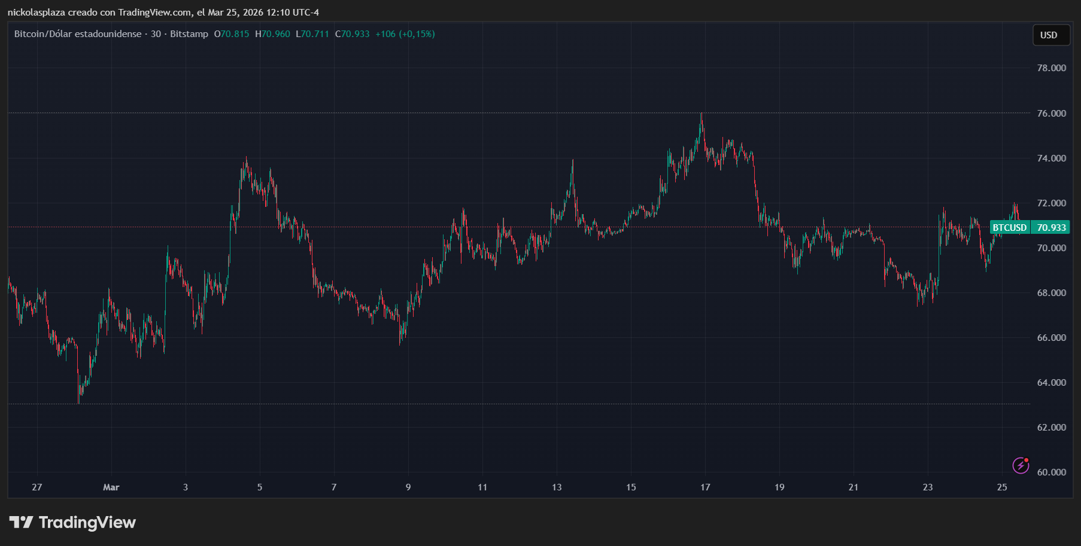
Task: Click the 17 date on time axis
Action: coord(705,487)
